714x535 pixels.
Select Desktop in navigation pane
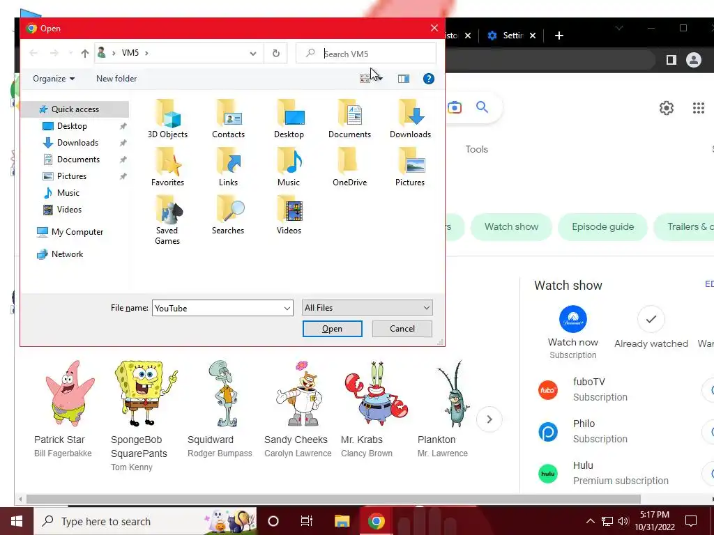72,126
